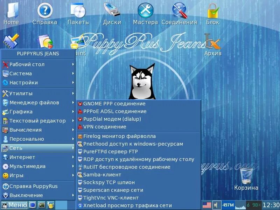Expand the Мультимедиа submenu arrow

pyautogui.click(x=73, y=166)
